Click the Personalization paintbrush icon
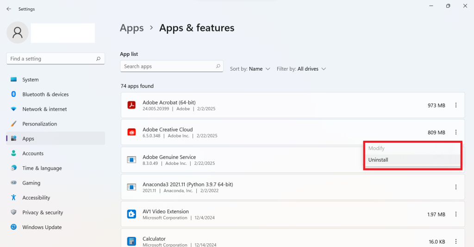Image resolution: width=474 pixels, height=247 pixels. coord(13,124)
